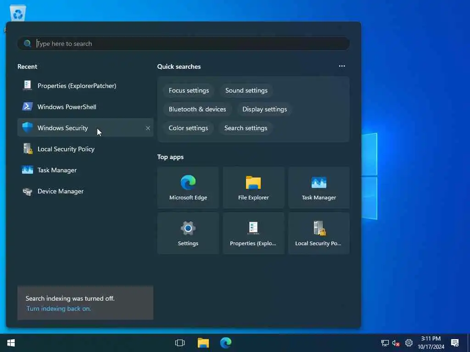Choose Search settings quick search
Image resolution: width=470 pixels, height=352 pixels.
pos(246,128)
